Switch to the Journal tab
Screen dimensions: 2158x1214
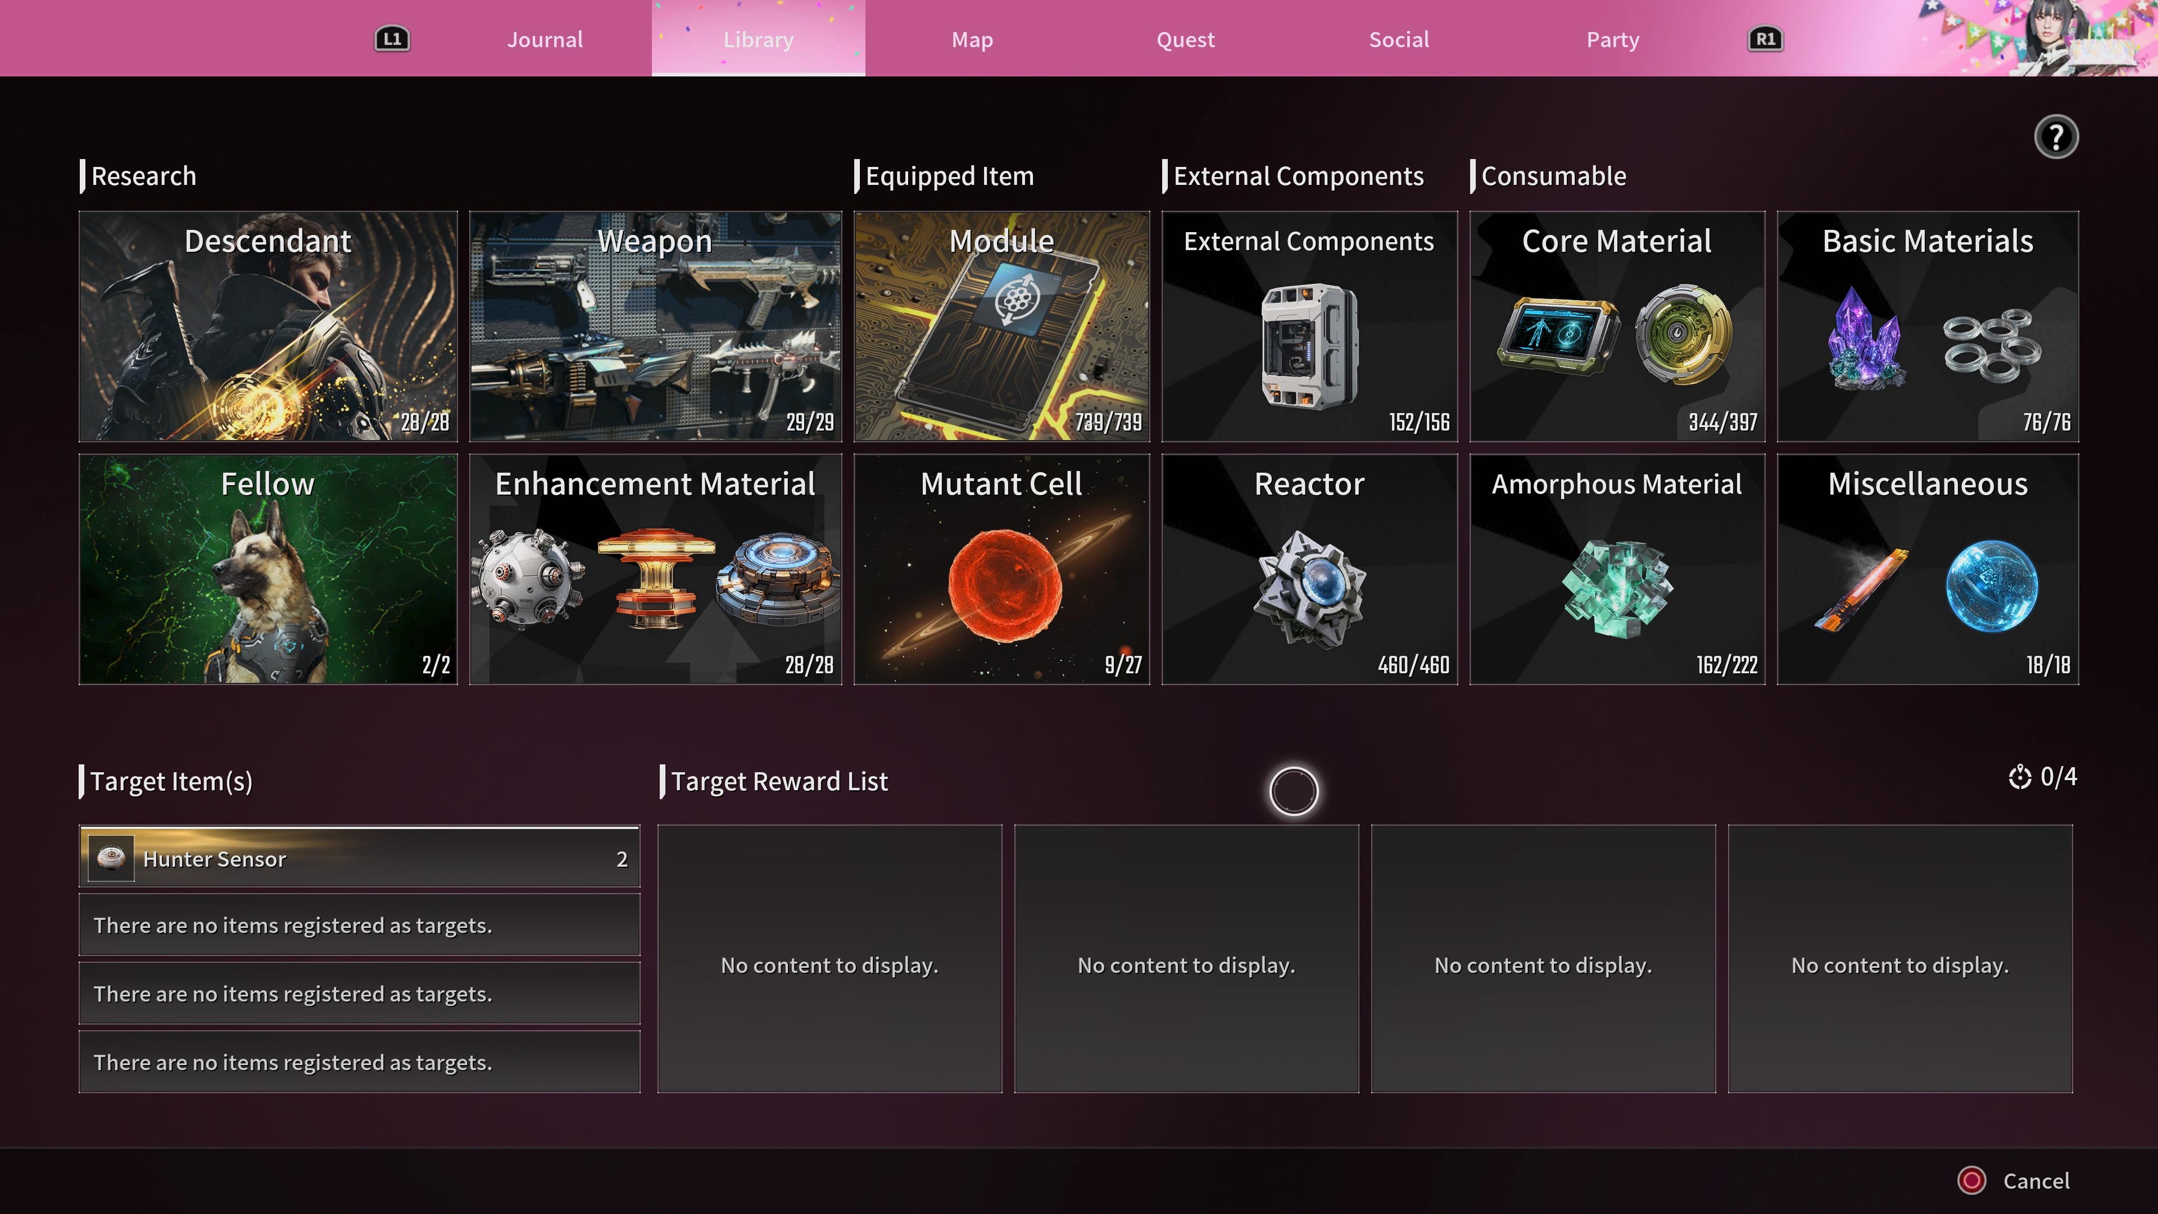[x=545, y=39]
